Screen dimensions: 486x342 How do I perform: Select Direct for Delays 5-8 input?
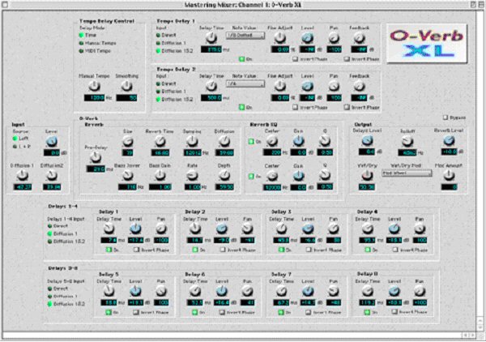pyautogui.click(x=49, y=289)
